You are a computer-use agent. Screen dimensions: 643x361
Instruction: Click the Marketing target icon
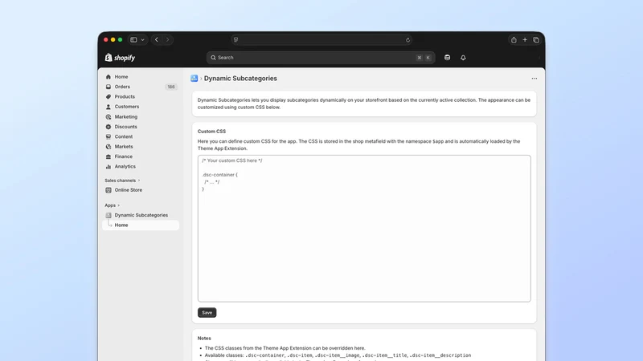click(109, 116)
